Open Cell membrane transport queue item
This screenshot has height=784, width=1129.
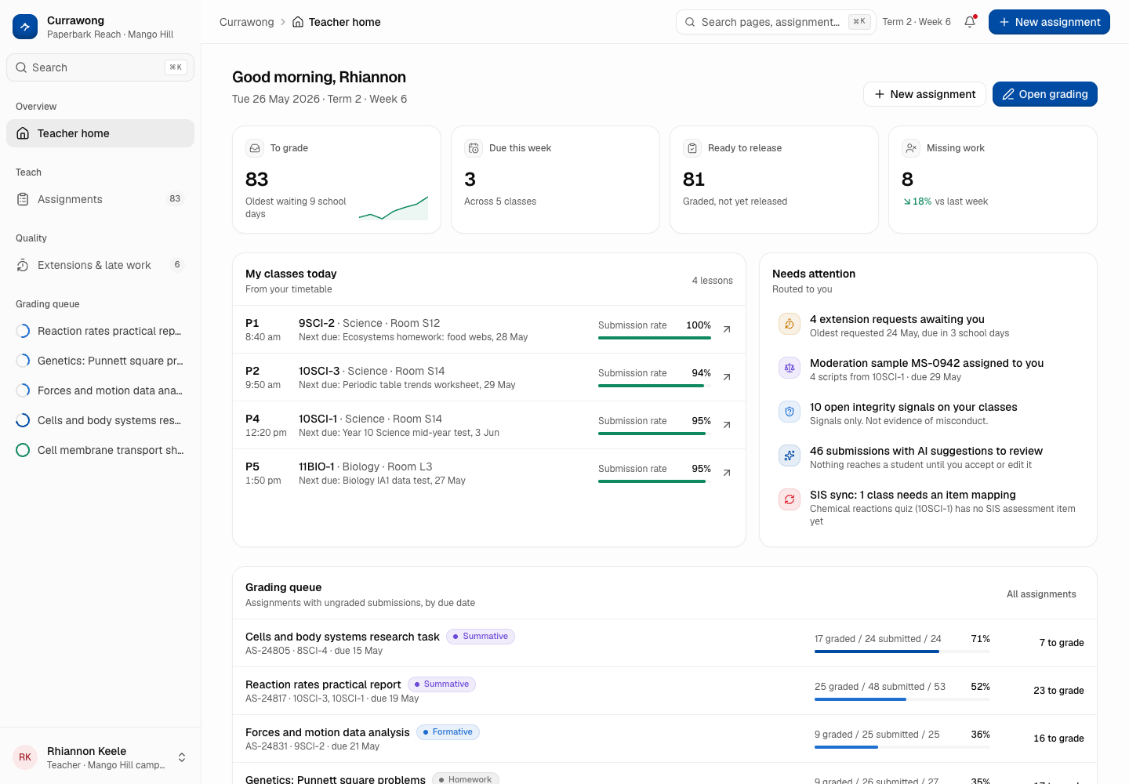tap(100, 450)
